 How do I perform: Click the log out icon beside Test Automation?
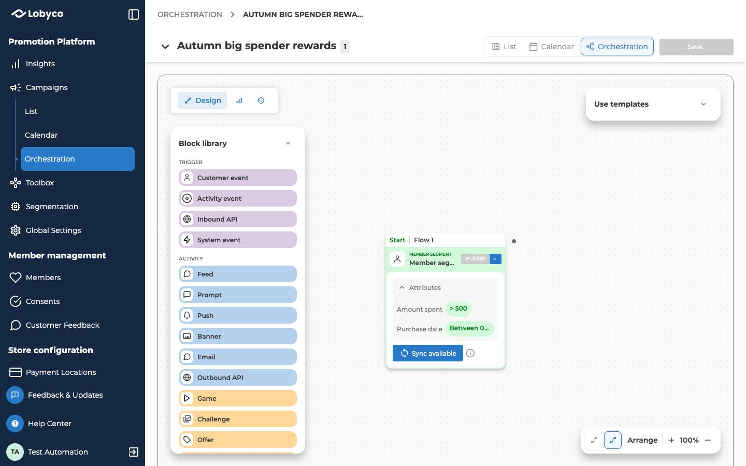[x=134, y=452]
